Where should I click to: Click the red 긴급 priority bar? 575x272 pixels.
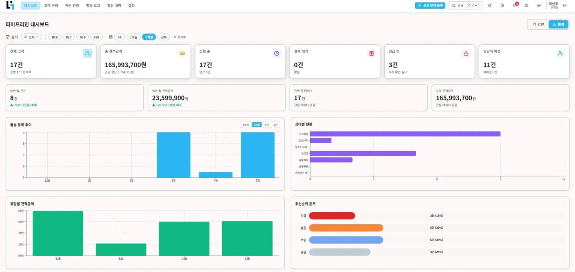pos(332,216)
